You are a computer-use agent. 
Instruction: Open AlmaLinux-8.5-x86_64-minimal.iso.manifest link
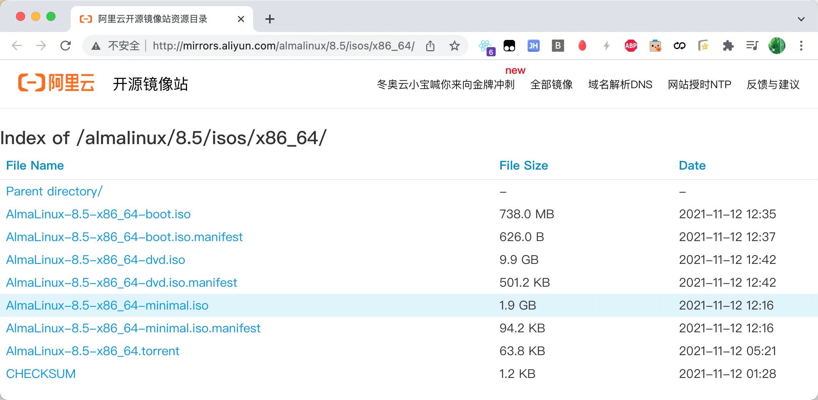tap(133, 328)
